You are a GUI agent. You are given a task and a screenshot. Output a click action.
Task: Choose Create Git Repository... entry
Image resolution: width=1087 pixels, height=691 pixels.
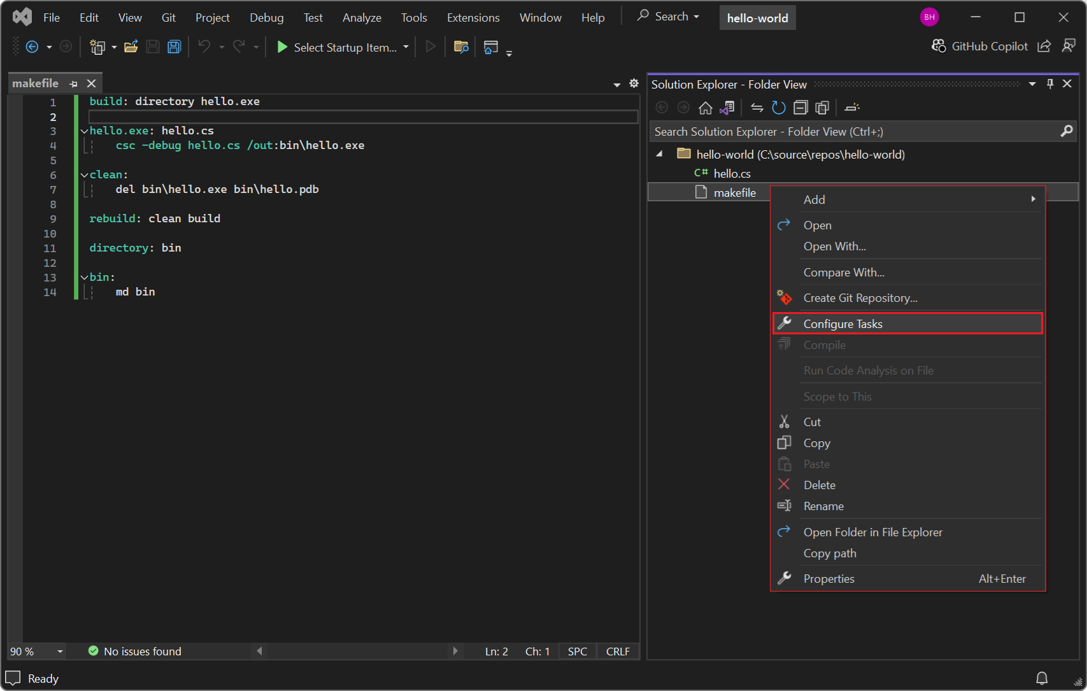[907, 297]
